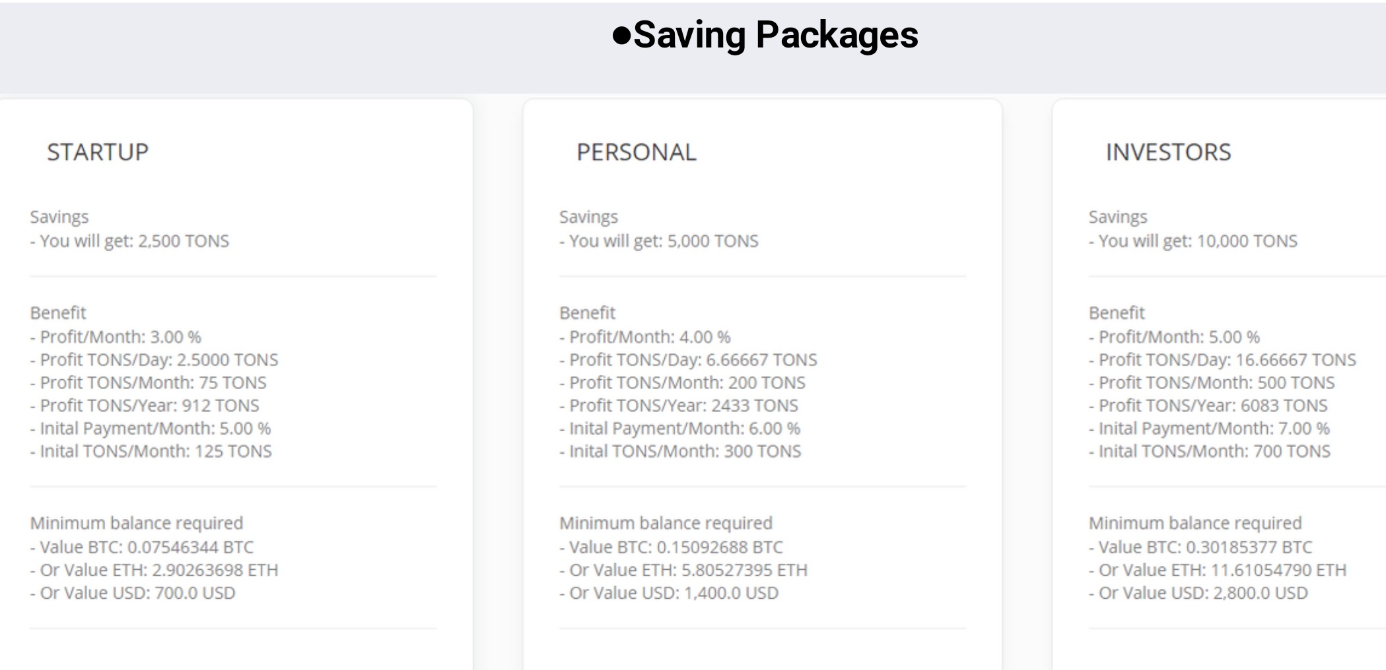Select the PERSONAL package title

(x=637, y=152)
